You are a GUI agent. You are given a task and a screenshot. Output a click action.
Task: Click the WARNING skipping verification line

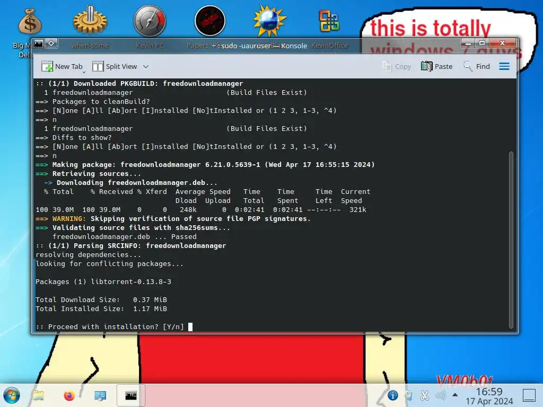click(173, 219)
